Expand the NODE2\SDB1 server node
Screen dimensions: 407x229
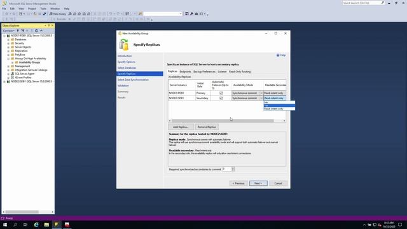pyautogui.click(x=4, y=81)
